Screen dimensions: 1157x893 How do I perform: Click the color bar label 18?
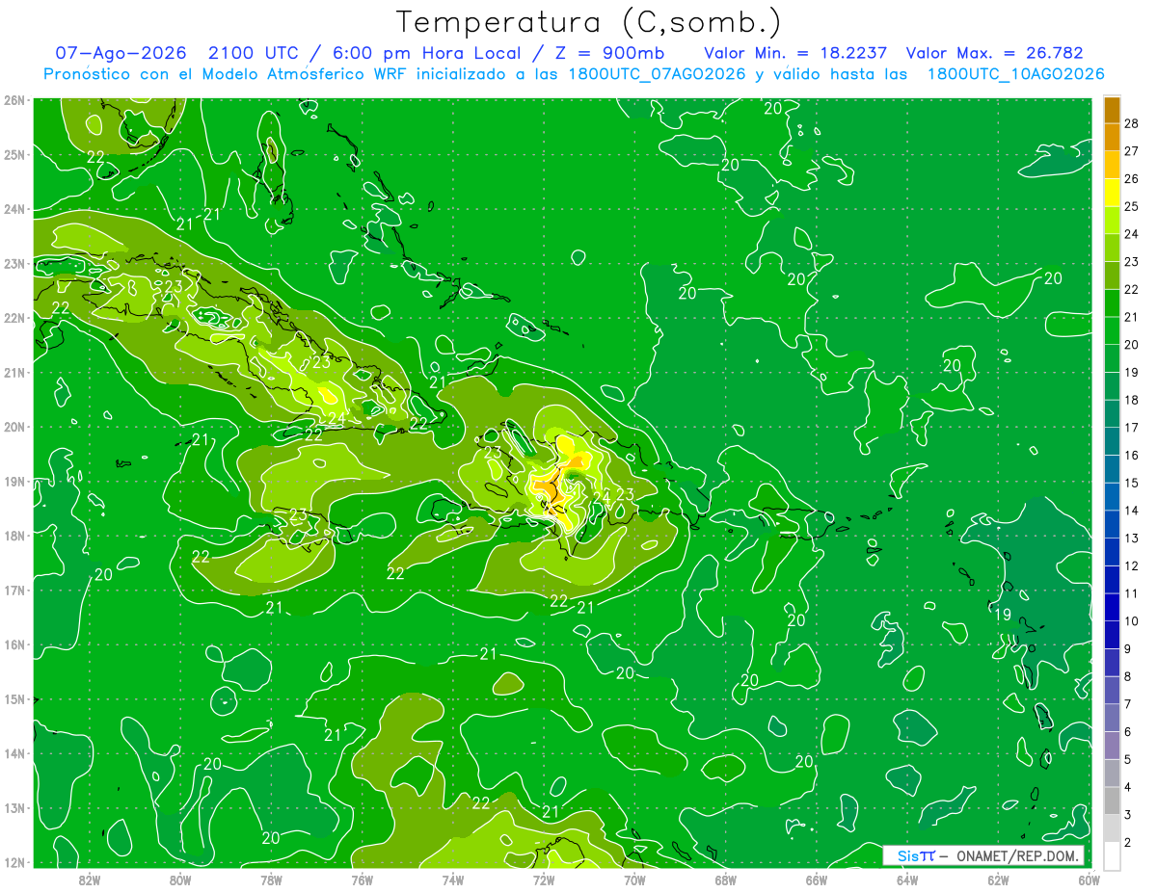click(x=1131, y=400)
